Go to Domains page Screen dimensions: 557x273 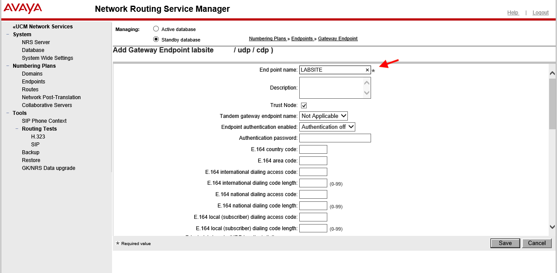pyautogui.click(x=32, y=74)
